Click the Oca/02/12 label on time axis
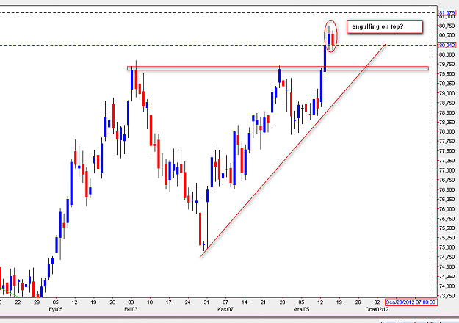 coord(377,309)
